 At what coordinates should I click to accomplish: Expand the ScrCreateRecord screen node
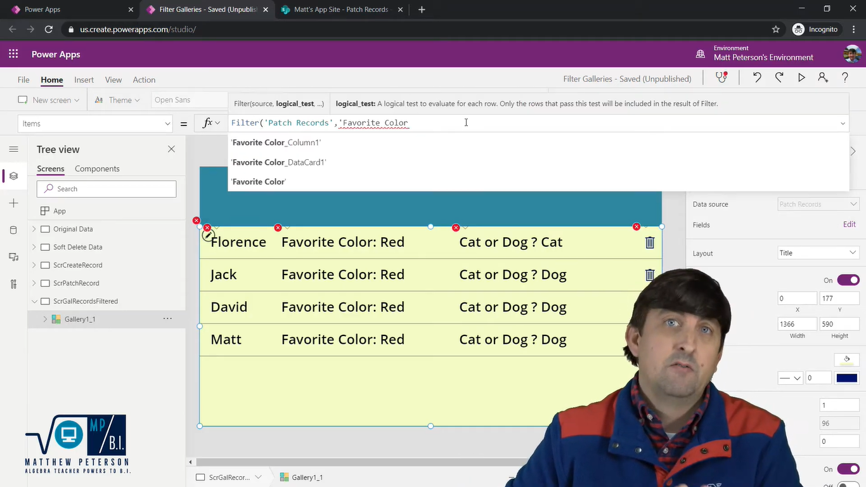[x=34, y=265]
